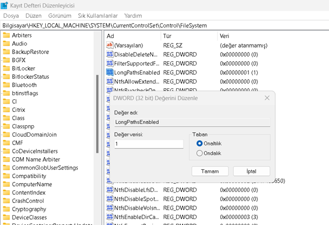Image resolution: width=329 pixels, height=225 pixels.
Task: Open the Dosya menu
Action: coord(11,16)
